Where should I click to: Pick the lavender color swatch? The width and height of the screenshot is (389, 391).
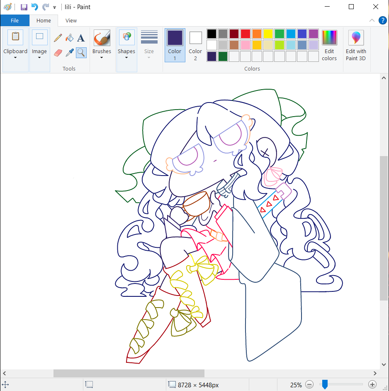314,45
